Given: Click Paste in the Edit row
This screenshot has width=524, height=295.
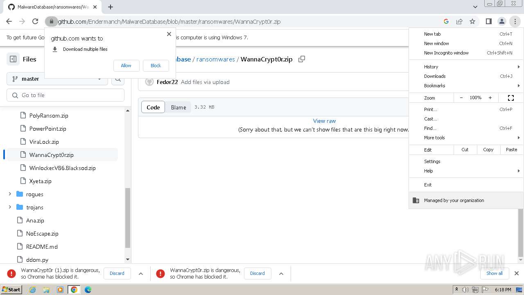Looking at the screenshot, I should click(512, 150).
